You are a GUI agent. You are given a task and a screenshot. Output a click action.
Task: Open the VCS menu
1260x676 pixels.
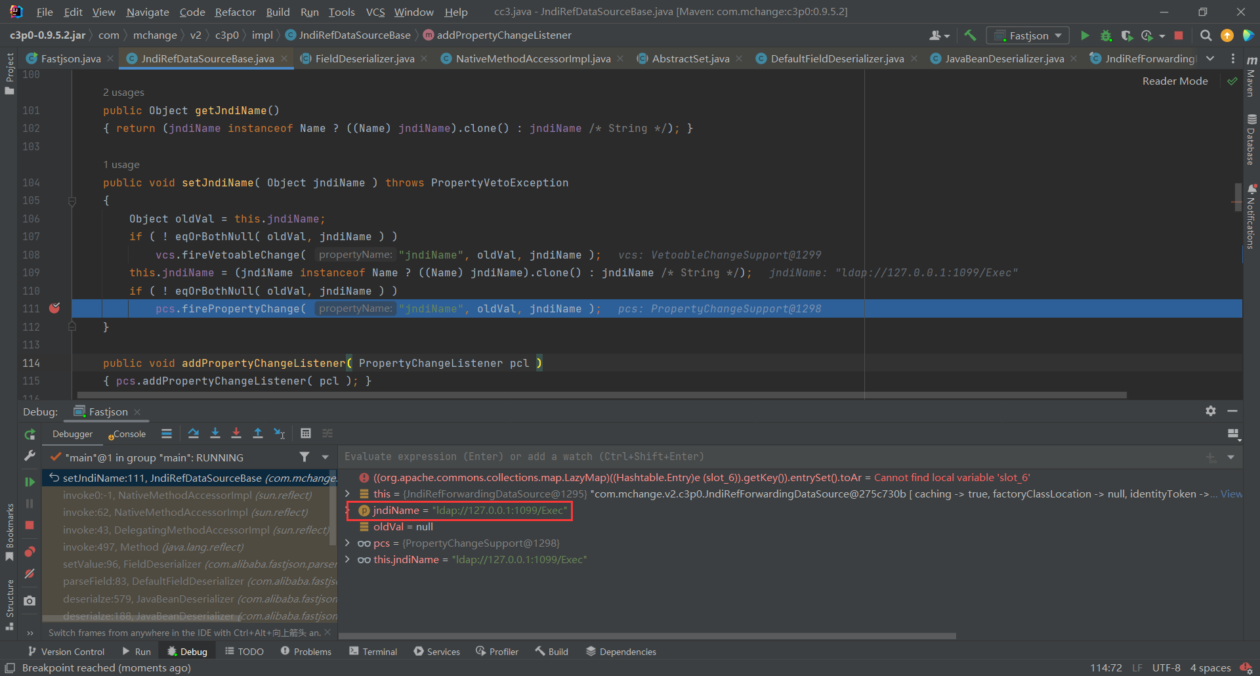tap(375, 12)
